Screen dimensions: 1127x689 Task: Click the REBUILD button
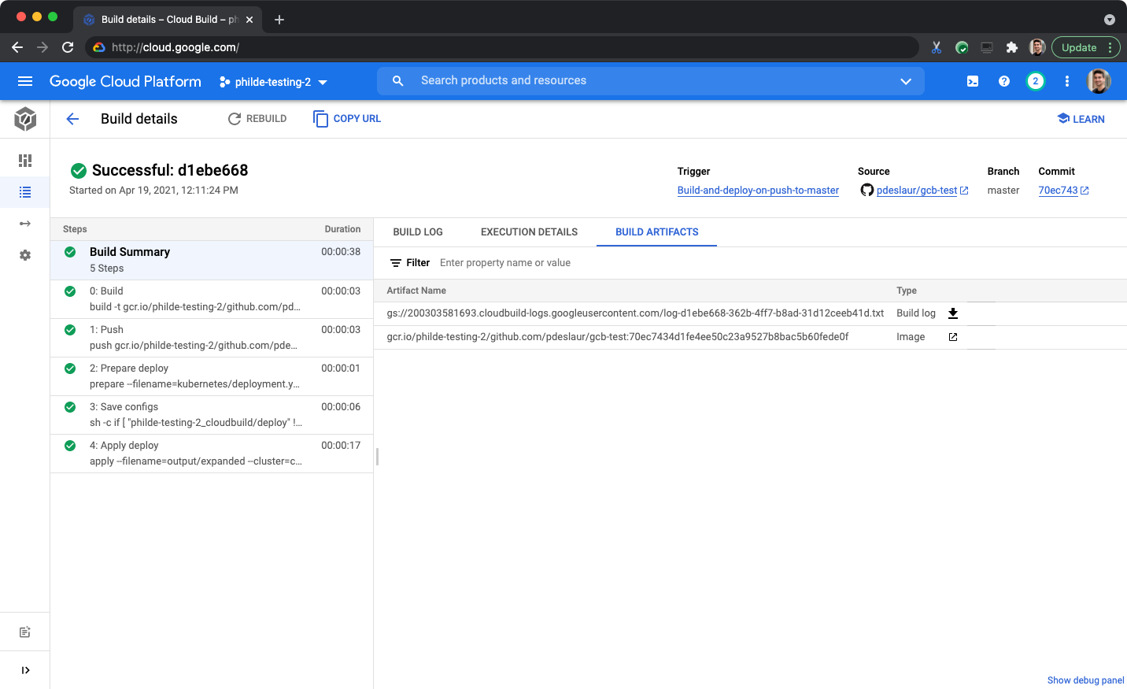pyautogui.click(x=257, y=119)
